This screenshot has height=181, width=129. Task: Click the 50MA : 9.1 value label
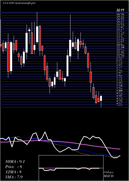coord(15,162)
